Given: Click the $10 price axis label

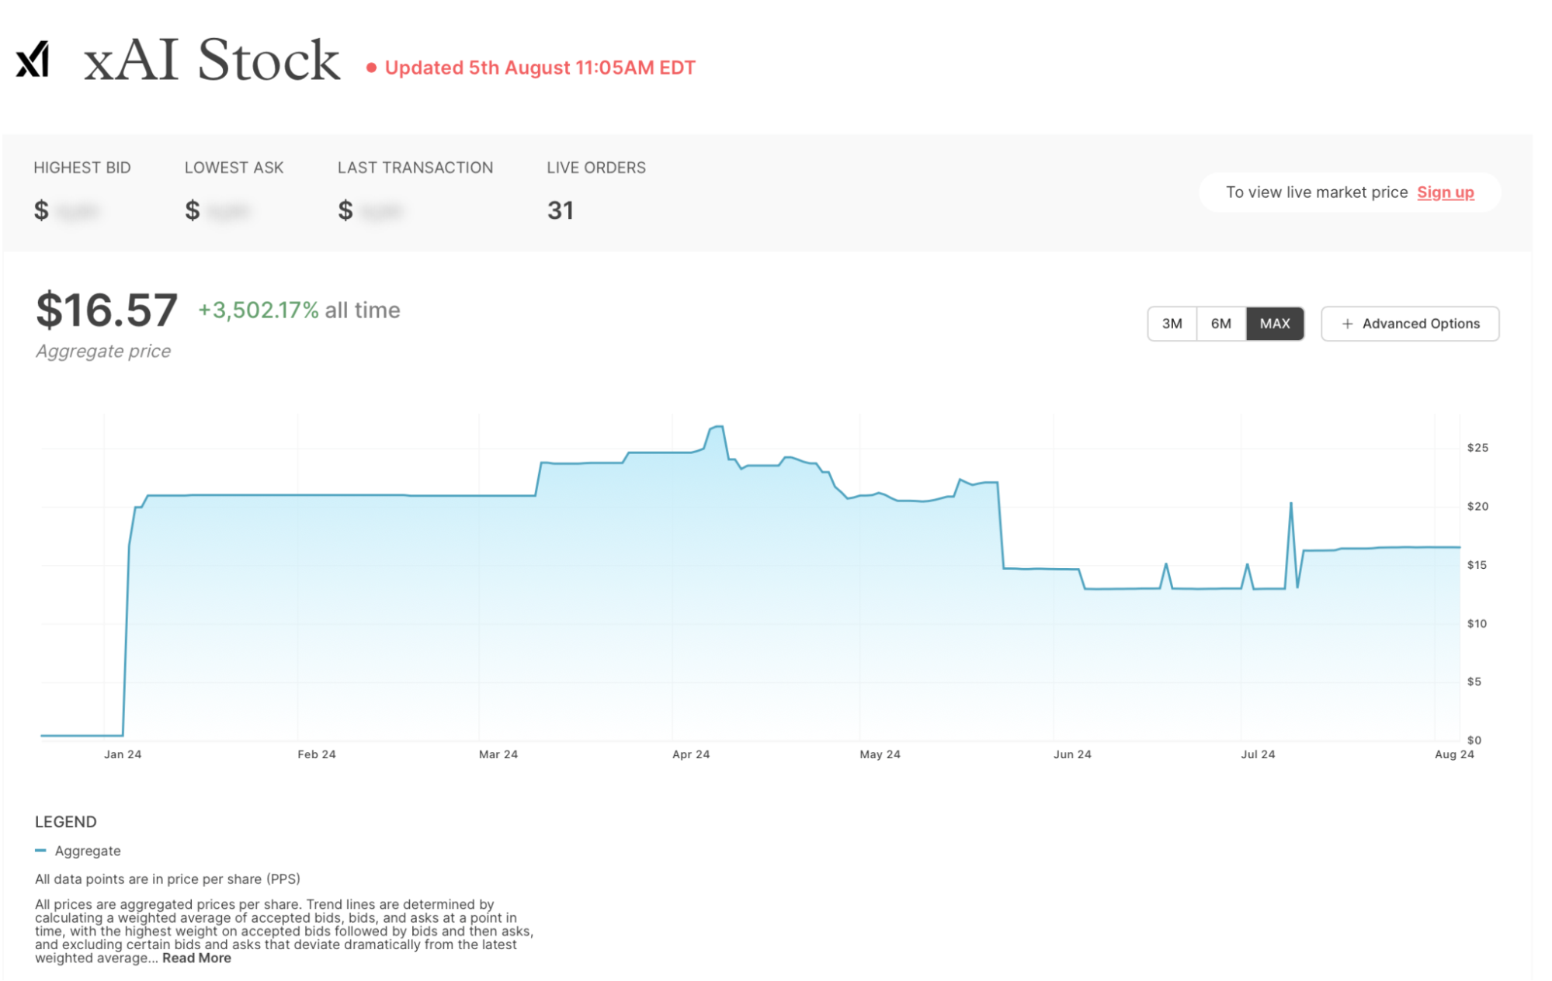Looking at the screenshot, I should pos(1477,624).
